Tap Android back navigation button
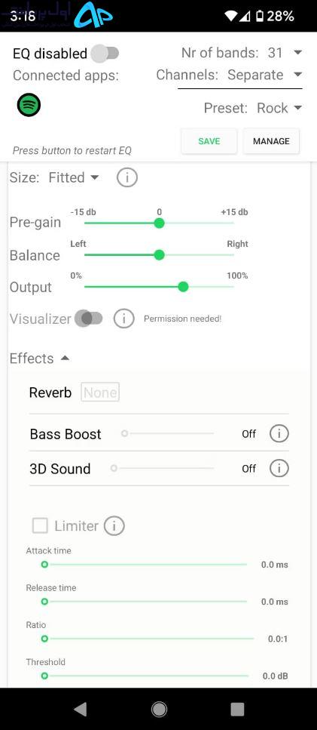The width and height of the screenshot is (317, 730). click(x=80, y=709)
